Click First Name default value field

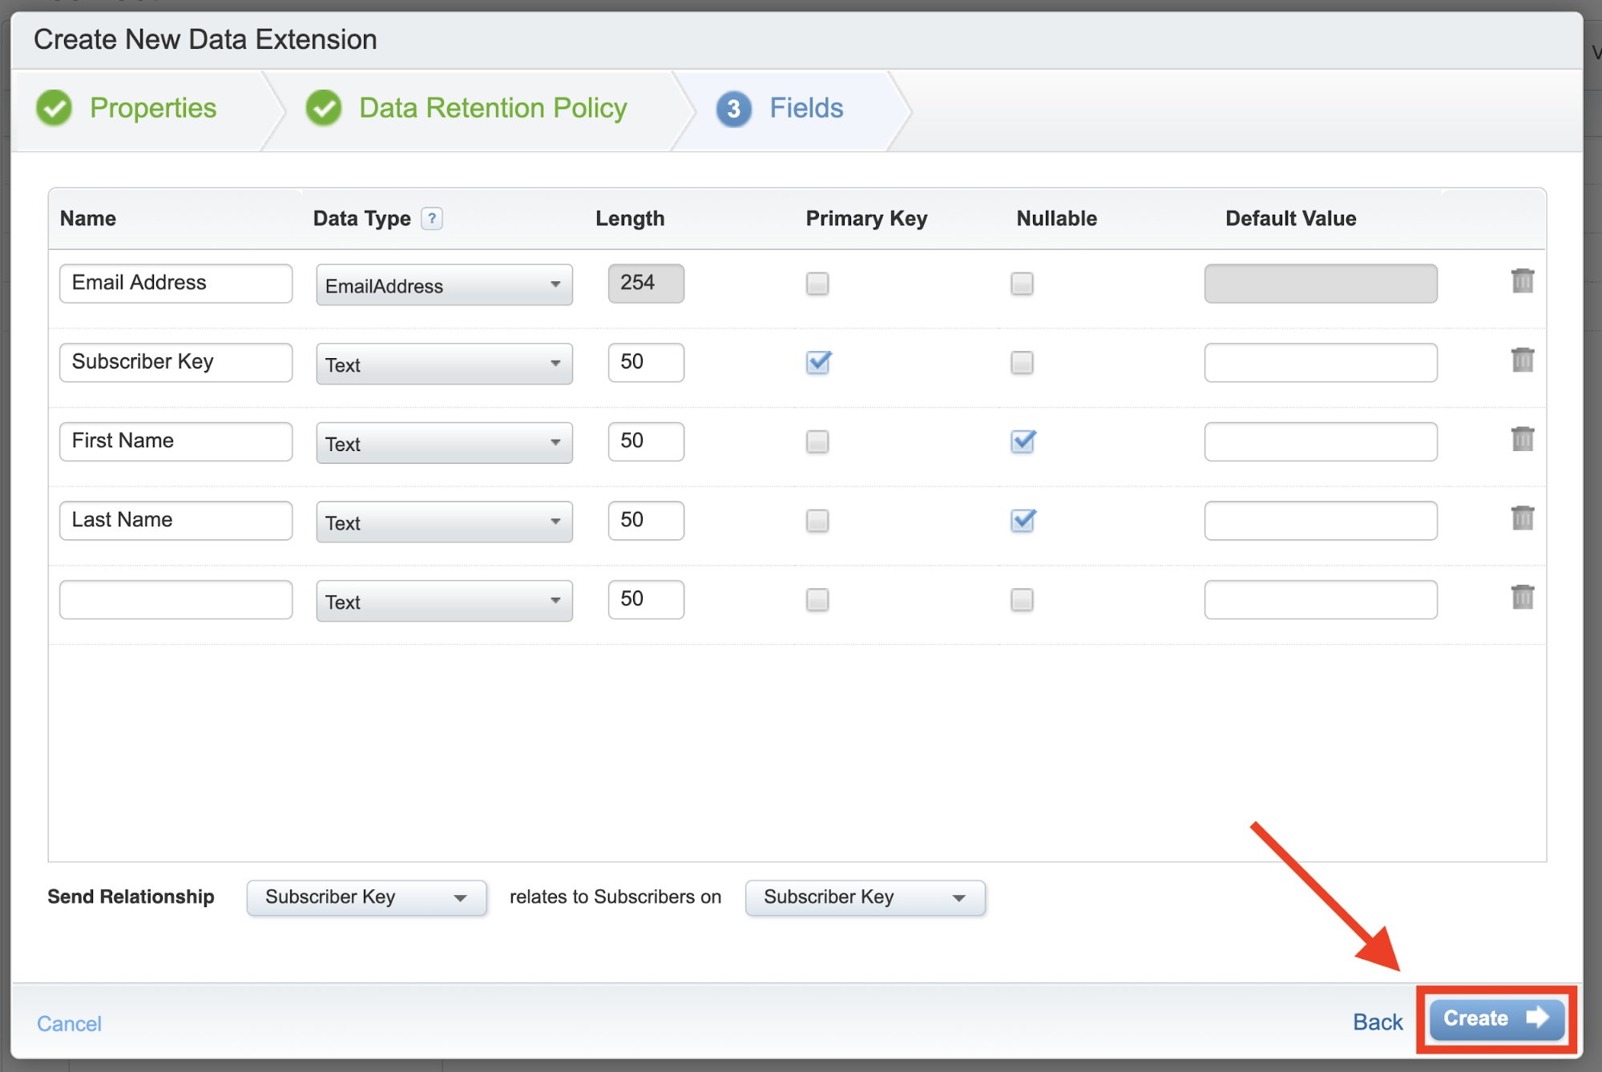1321,441
